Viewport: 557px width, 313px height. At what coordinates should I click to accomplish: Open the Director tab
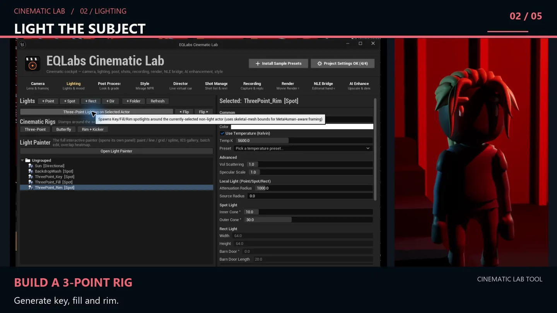coord(181,86)
